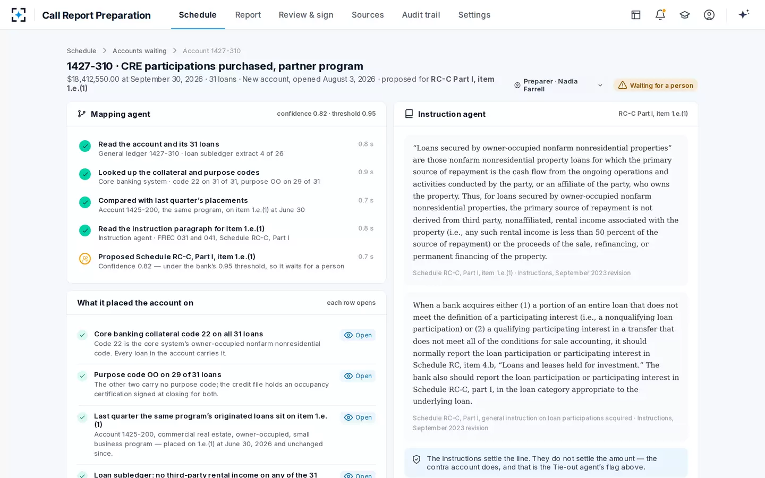Select the 'Looked up the collateral and purpose codes' step
Viewport: 765px width, 478px height.
(x=226, y=177)
